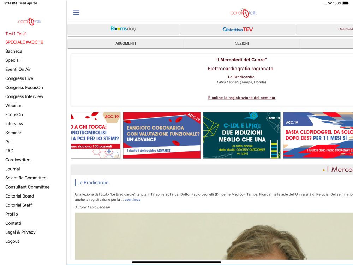Open the Journal section
The width and height of the screenshot is (353, 265).
pyautogui.click(x=13, y=169)
